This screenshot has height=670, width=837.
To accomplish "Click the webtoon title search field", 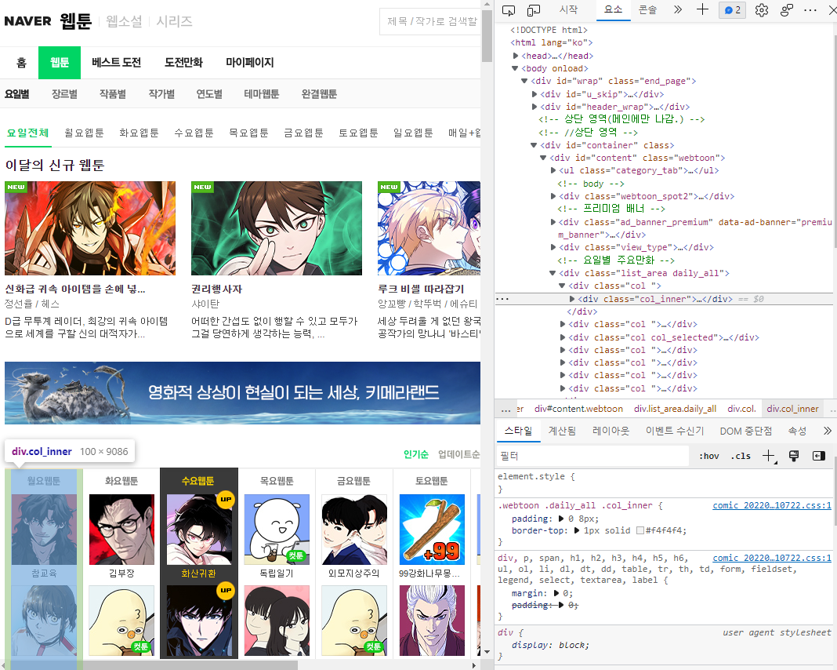I will coord(429,21).
